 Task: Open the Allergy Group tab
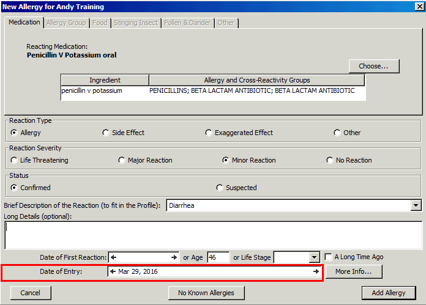pyautogui.click(x=66, y=23)
